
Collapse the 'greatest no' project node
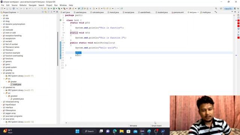point(1,87)
